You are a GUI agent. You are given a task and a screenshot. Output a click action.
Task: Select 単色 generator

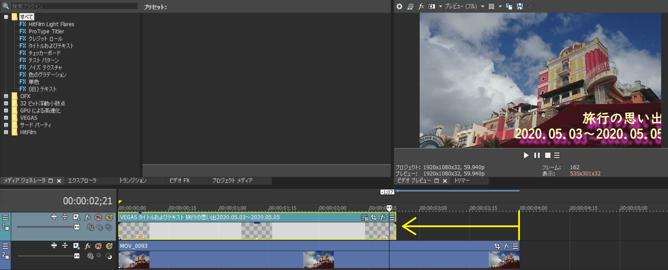[34, 82]
